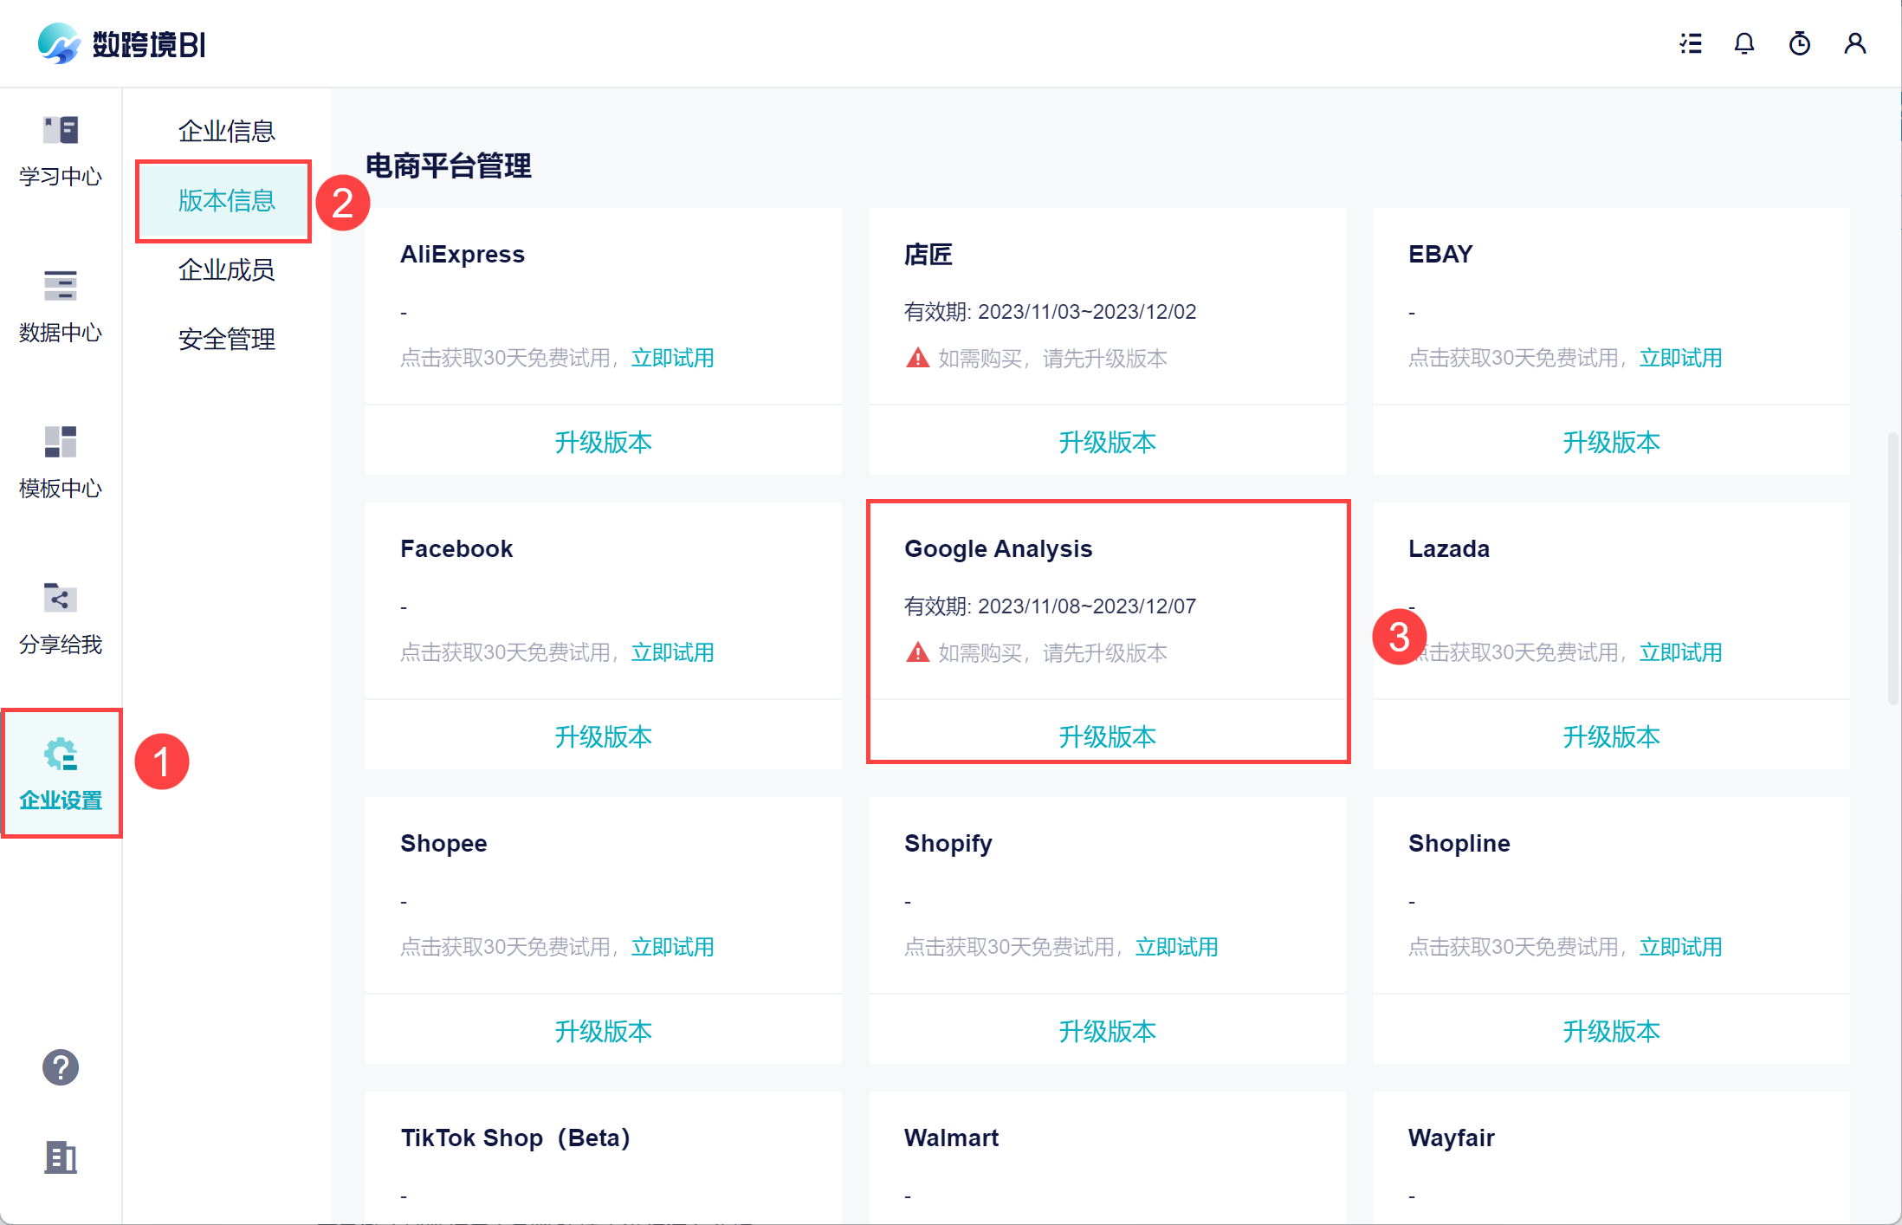Select 版本信息 menu item
Image resolution: width=1902 pixels, height=1225 pixels.
[x=226, y=200]
